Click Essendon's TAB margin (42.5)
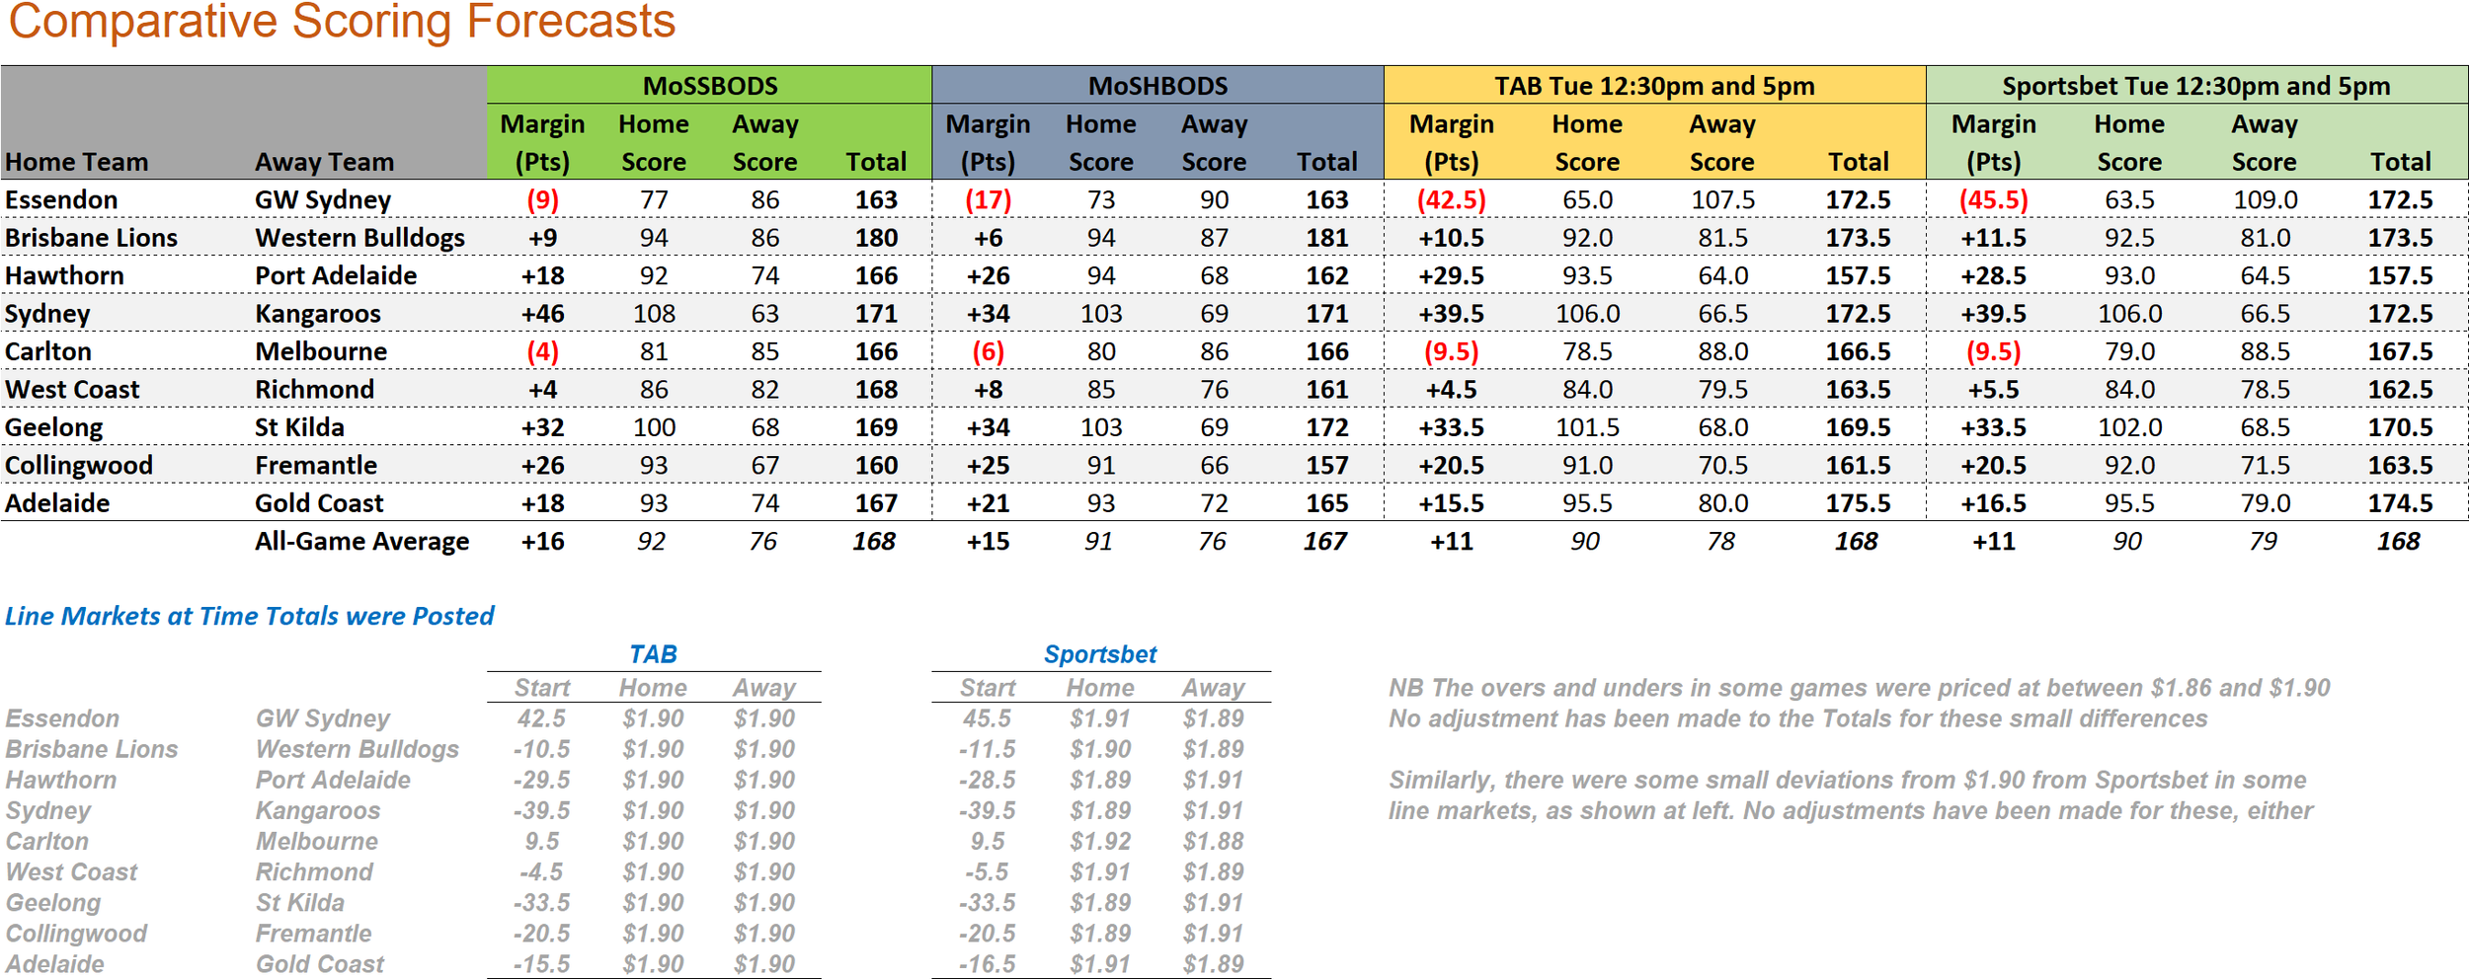Screen dimensions: 2469x979 pos(1451,200)
